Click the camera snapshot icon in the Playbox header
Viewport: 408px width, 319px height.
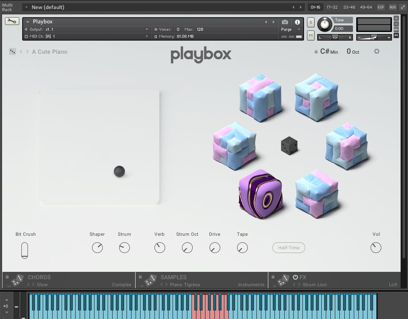285,23
